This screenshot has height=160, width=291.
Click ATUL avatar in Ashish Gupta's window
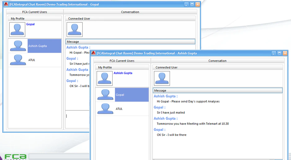(x=105, y=109)
